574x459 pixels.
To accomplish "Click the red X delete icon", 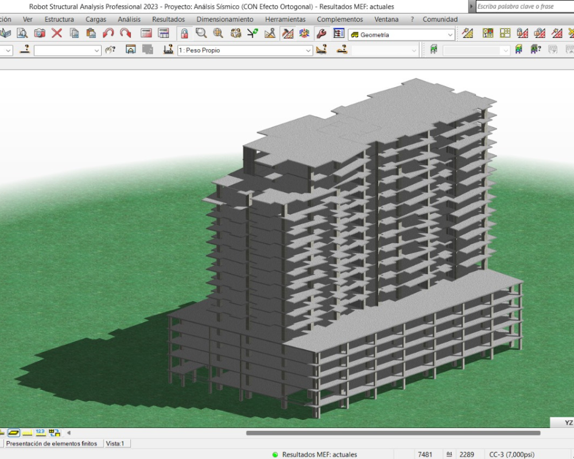I will [57, 33].
